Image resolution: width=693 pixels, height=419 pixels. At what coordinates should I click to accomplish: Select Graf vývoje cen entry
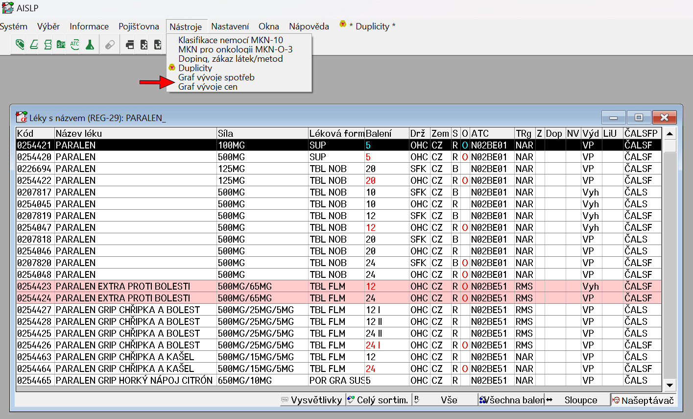pos(208,87)
